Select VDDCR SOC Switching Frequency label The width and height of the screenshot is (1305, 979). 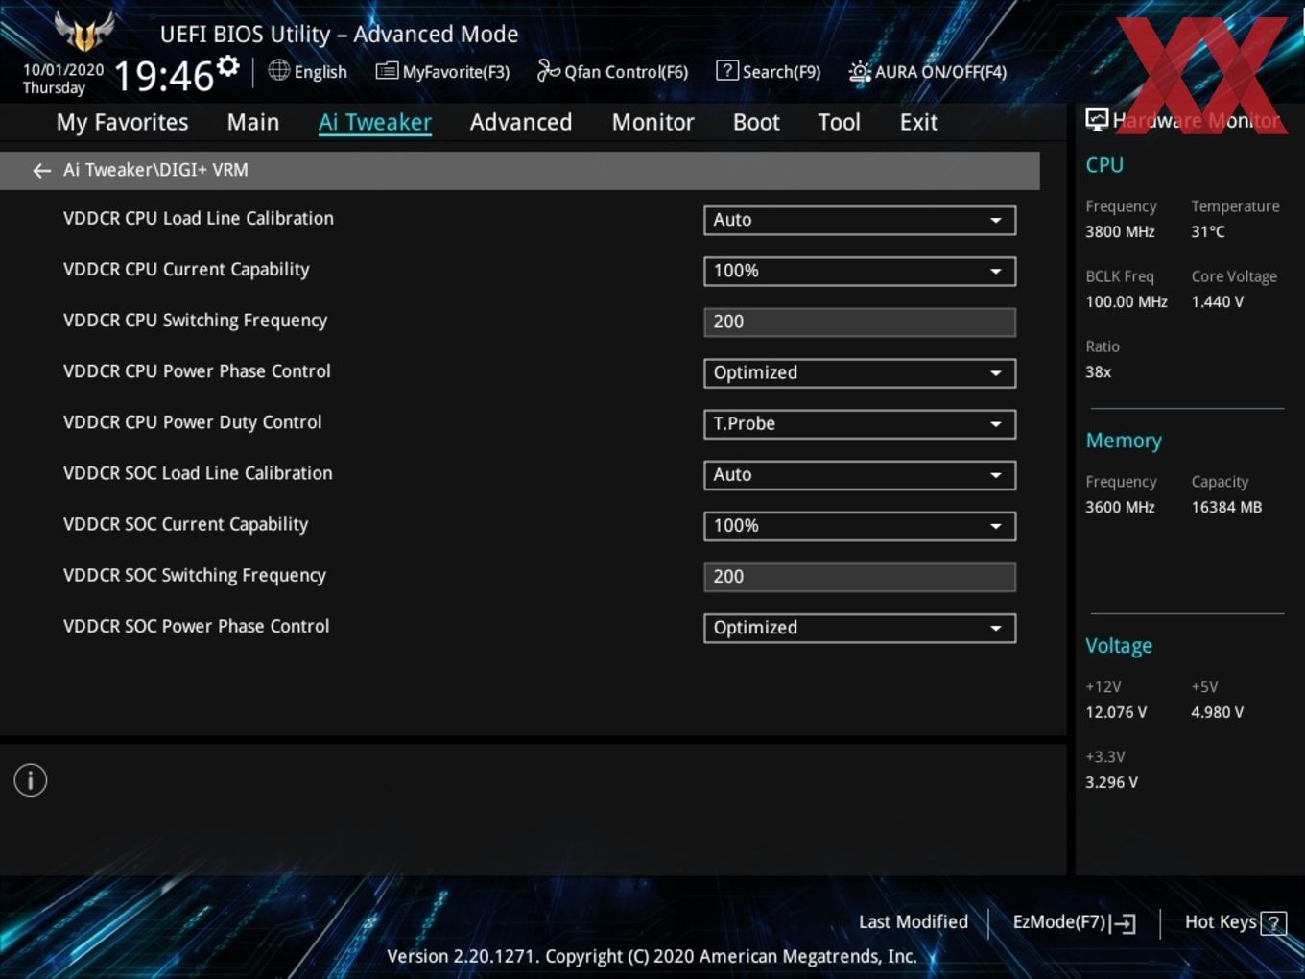coord(195,575)
